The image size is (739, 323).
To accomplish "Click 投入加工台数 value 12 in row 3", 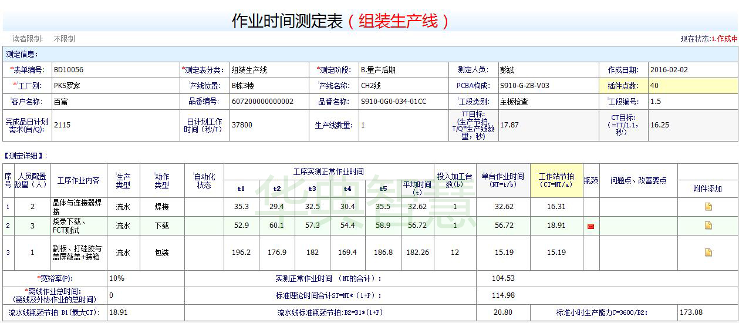I will pos(455,253).
